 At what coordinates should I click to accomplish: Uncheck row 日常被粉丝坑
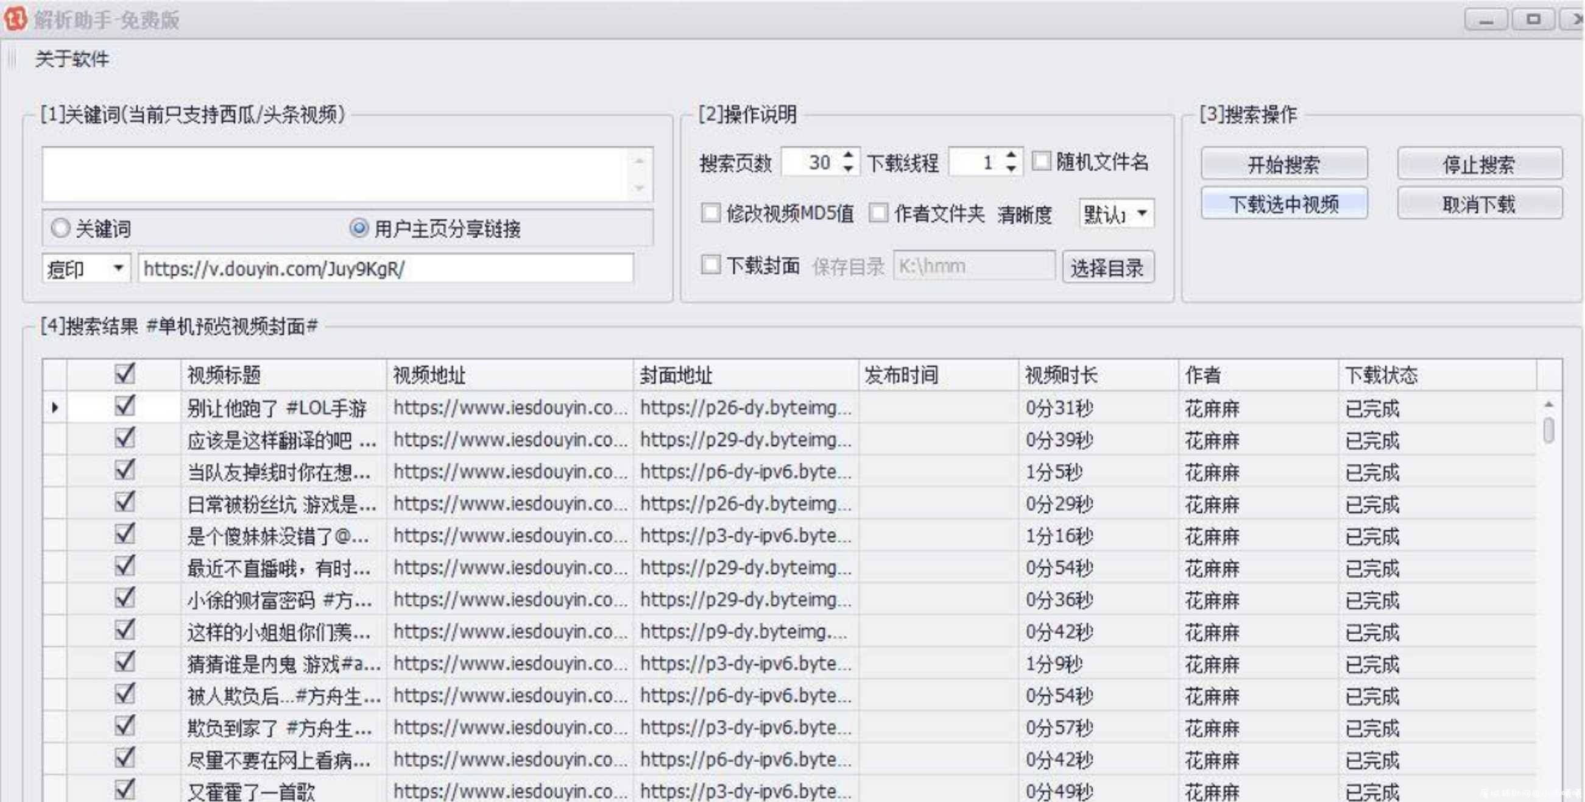point(124,502)
